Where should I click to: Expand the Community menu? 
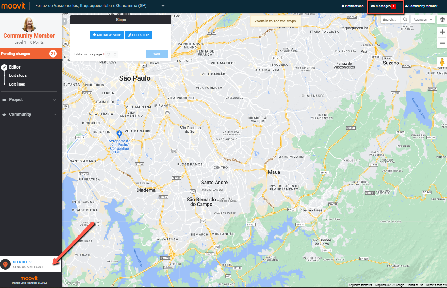point(29,114)
